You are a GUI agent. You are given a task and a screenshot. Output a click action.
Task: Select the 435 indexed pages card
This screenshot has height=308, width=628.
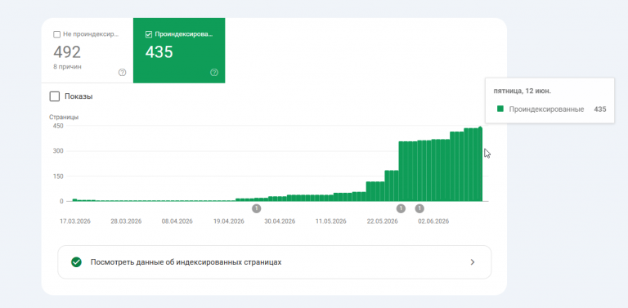tap(179, 51)
